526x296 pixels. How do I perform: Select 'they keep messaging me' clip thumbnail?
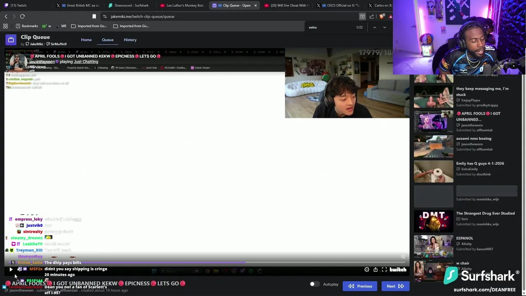(x=434, y=97)
